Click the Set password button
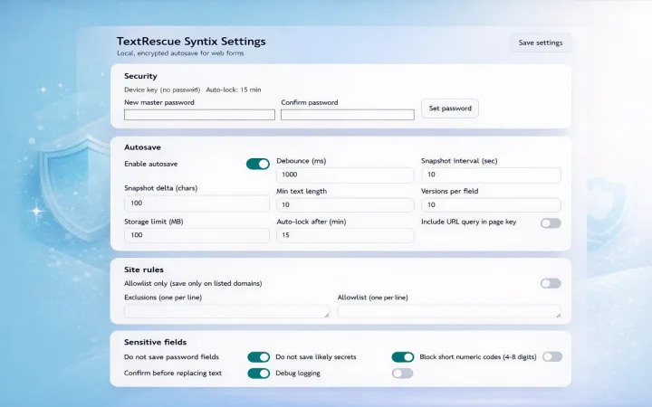The image size is (652, 407). pos(450,109)
